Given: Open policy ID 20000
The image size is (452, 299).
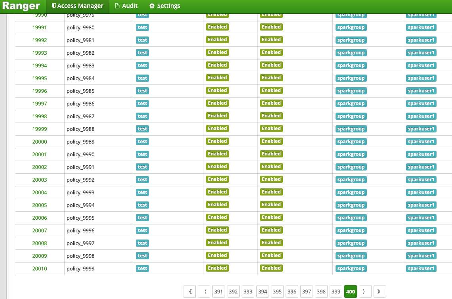Looking at the screenshot, I should [40, 142].
